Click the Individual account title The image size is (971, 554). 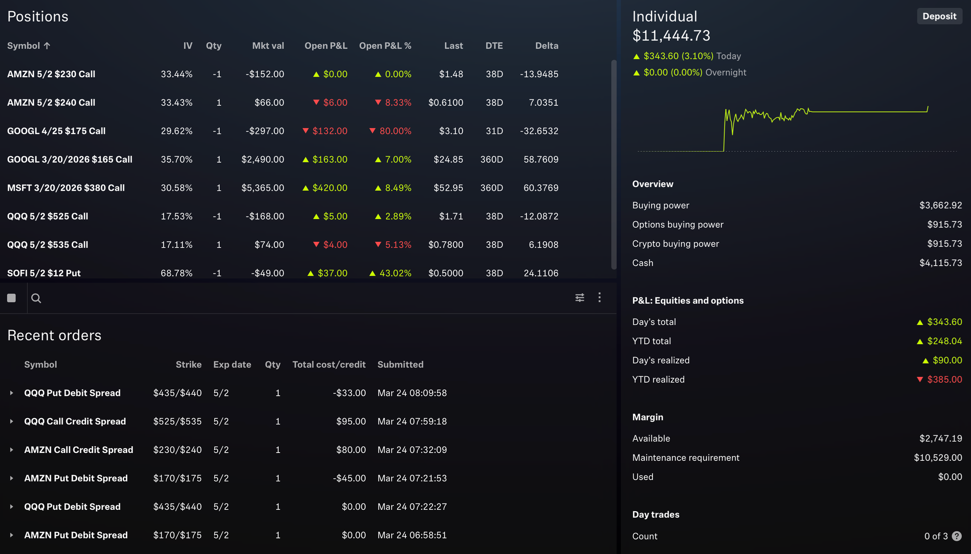(665, 17)
